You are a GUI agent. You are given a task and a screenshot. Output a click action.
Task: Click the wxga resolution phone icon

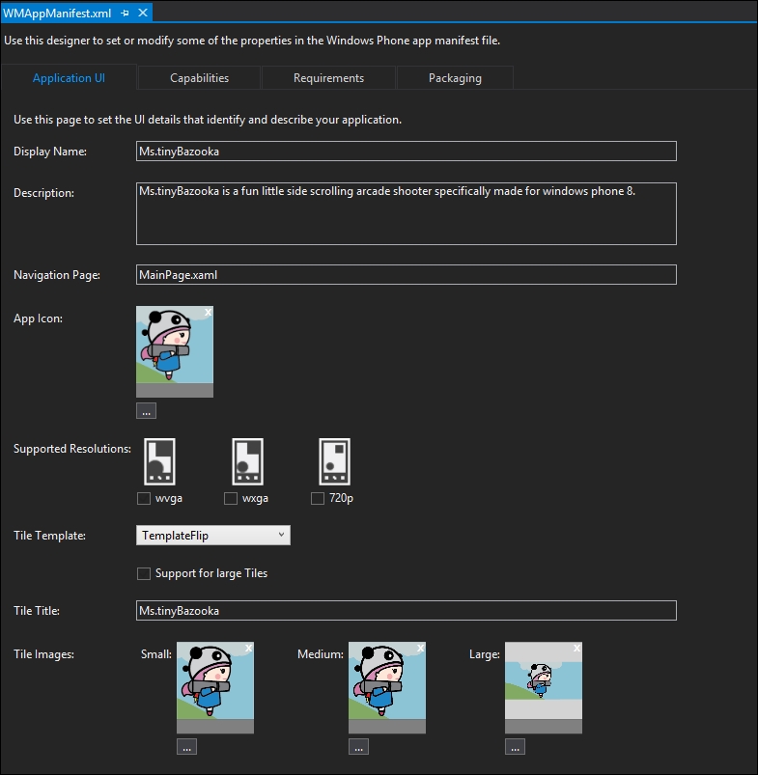click(x=248, y=461)
